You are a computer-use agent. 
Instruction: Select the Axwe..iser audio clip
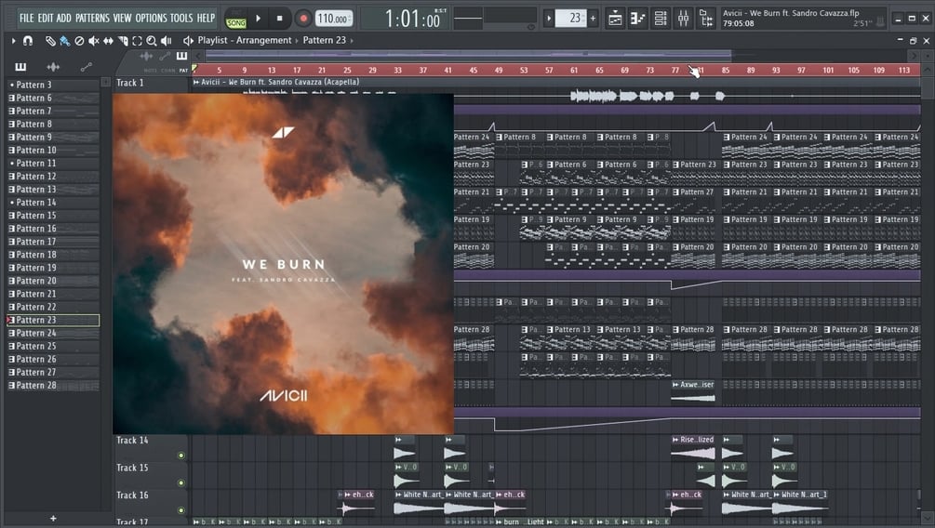[x=693, y=391]
